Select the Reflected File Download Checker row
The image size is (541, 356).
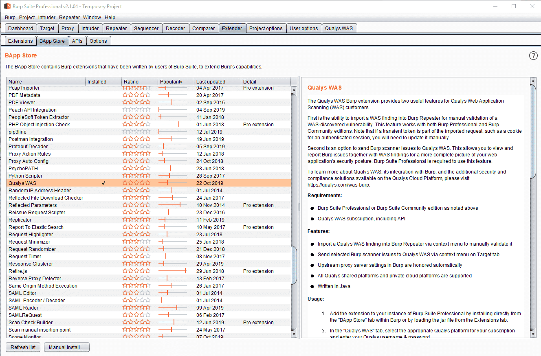coord(149,198)
